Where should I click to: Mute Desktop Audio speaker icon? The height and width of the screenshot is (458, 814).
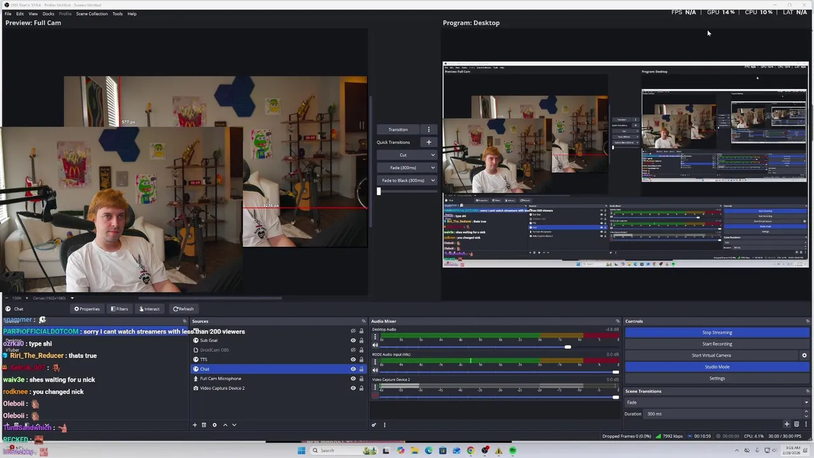pyautogui.click(x=375, y=345)
